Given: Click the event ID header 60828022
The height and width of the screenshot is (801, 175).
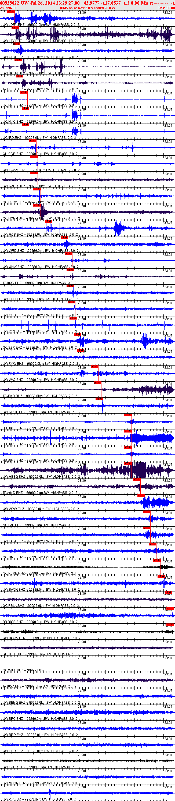Looking at the screenshot, I should 10,3.
